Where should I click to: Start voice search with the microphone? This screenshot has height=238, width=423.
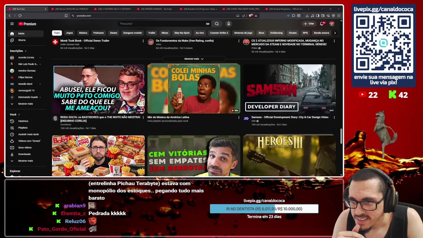click(228, 24)
